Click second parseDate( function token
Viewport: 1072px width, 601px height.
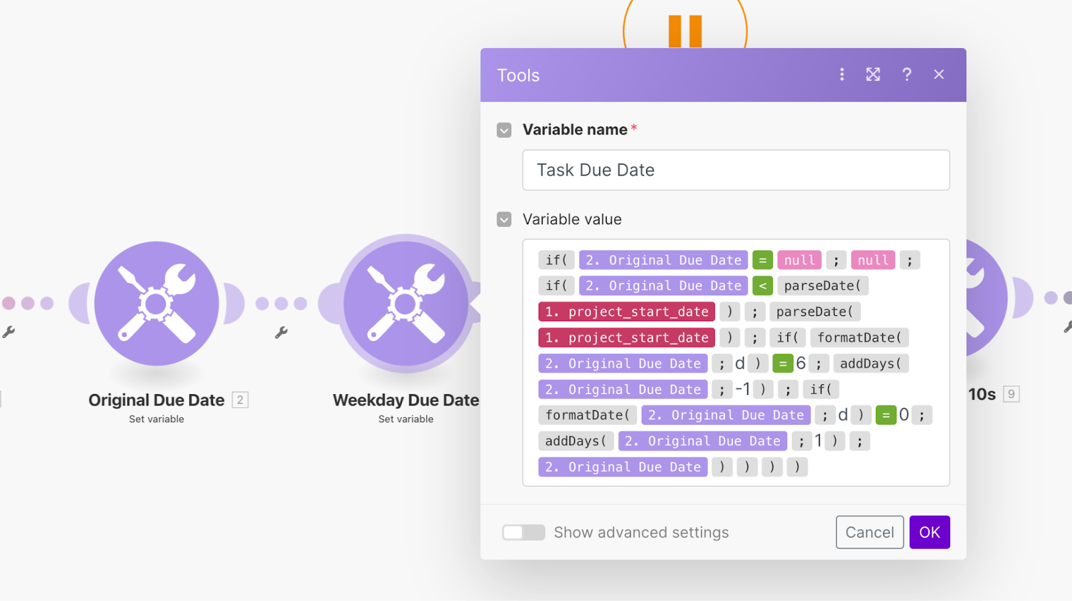pyautogui.click(x=815, y=312)
